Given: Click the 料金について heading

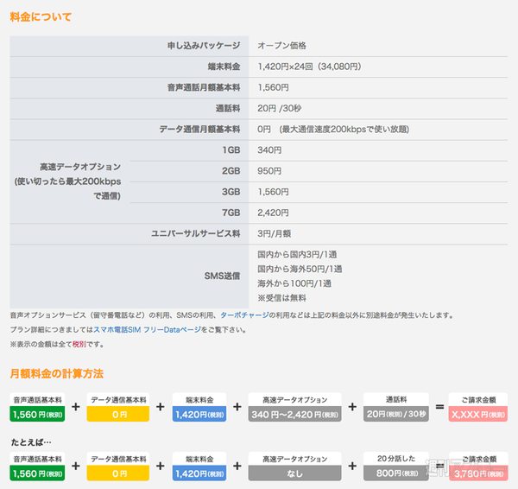Looking at the screenshot, I should point(41,17).
